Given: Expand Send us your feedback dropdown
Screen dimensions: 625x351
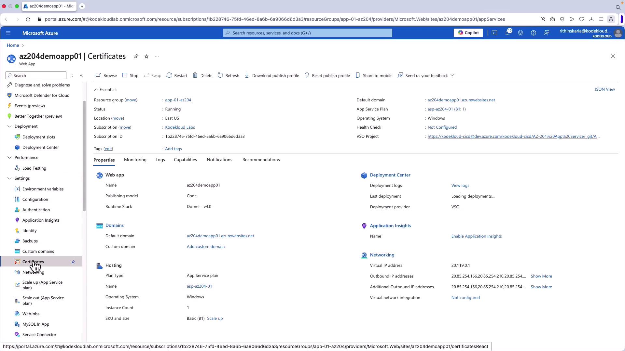Looking at the screenshot, I should point(452,75).
